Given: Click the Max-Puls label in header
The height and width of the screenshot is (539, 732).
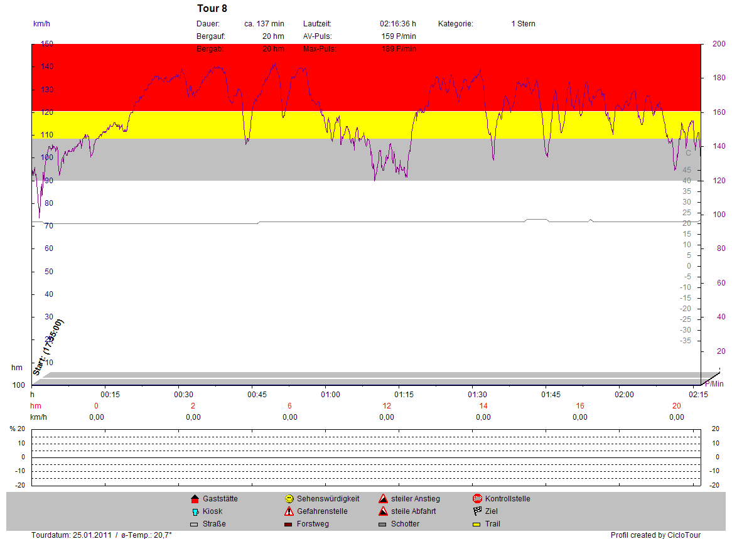Looking at the screenshot, I should (x=319, y=49).
